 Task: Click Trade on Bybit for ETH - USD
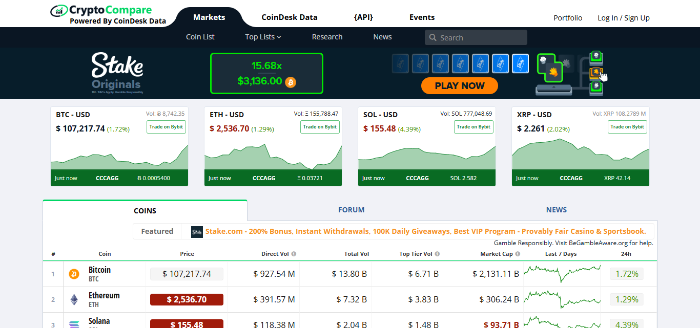320,127
